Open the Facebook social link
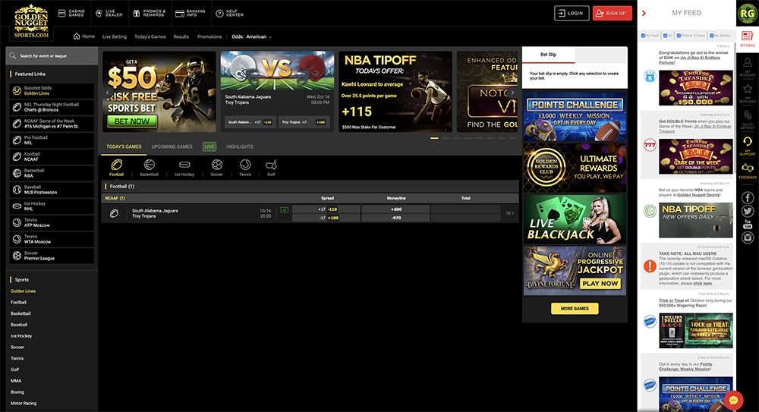Image resolution: width=759 pixels, height=412 pixels. pyautogui.click(x=748, y=197)
